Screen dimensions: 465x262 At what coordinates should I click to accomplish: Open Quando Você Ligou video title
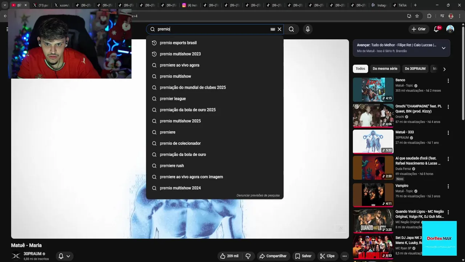click(x=420, y=214)
